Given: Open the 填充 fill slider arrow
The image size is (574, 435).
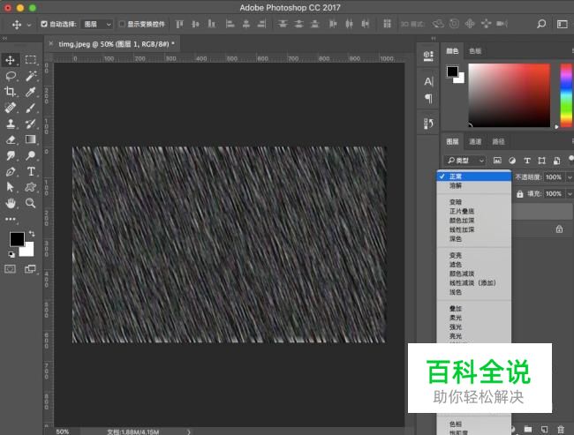Looking at the screenshot, I should [570, 194].
